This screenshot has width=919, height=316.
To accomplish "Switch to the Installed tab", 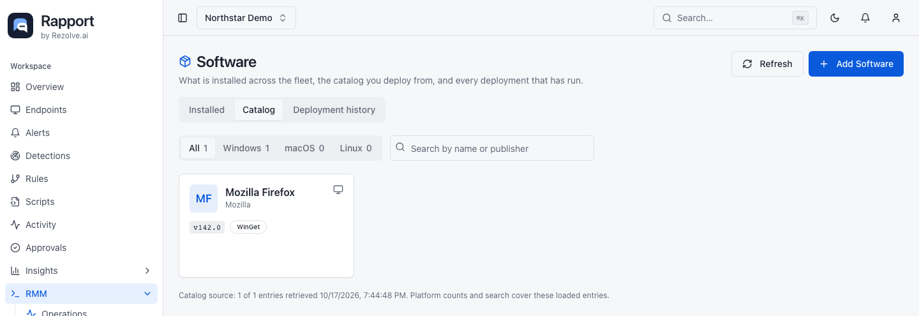I will pyautogui.click(x=207, y=110).
